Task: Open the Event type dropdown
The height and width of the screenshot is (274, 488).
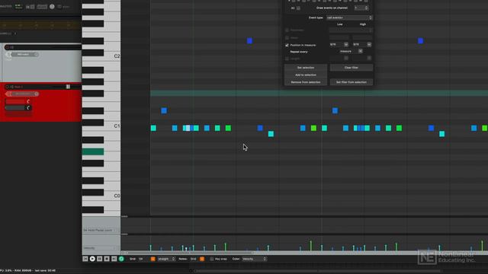Action: pyautogui.click(x=349, y=18)
